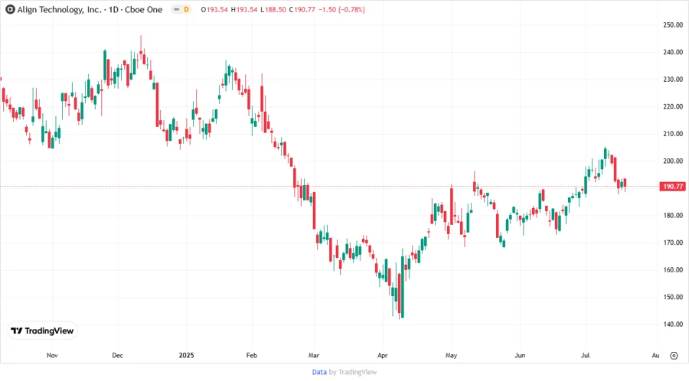This screenshot has height=381, width=689.
Task: Click the Align Technology symbol logo icon
Action: tap(10, 9)
